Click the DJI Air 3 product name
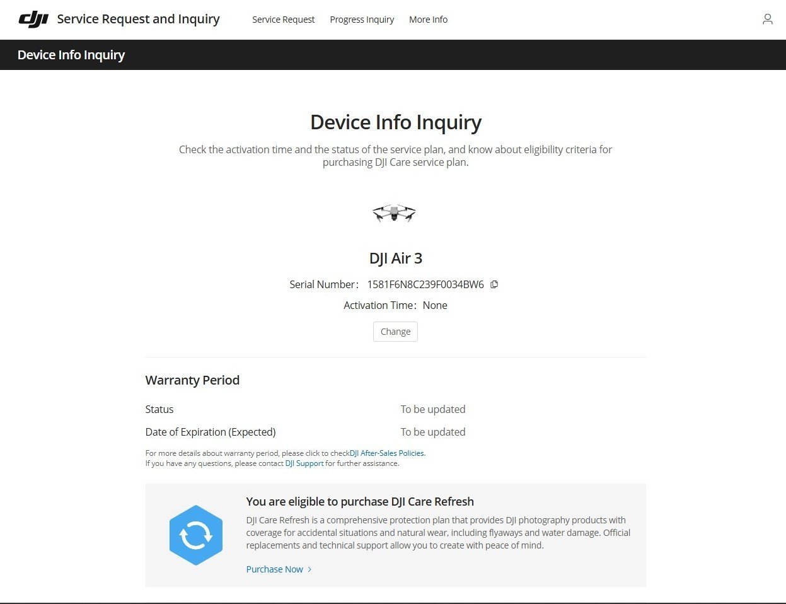This screenshot has width=786, height=604. click(x=396, y=258)
